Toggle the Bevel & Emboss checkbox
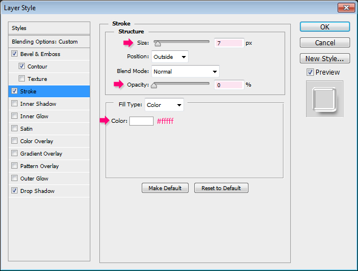The image size is (358, 271). [14, 54]
